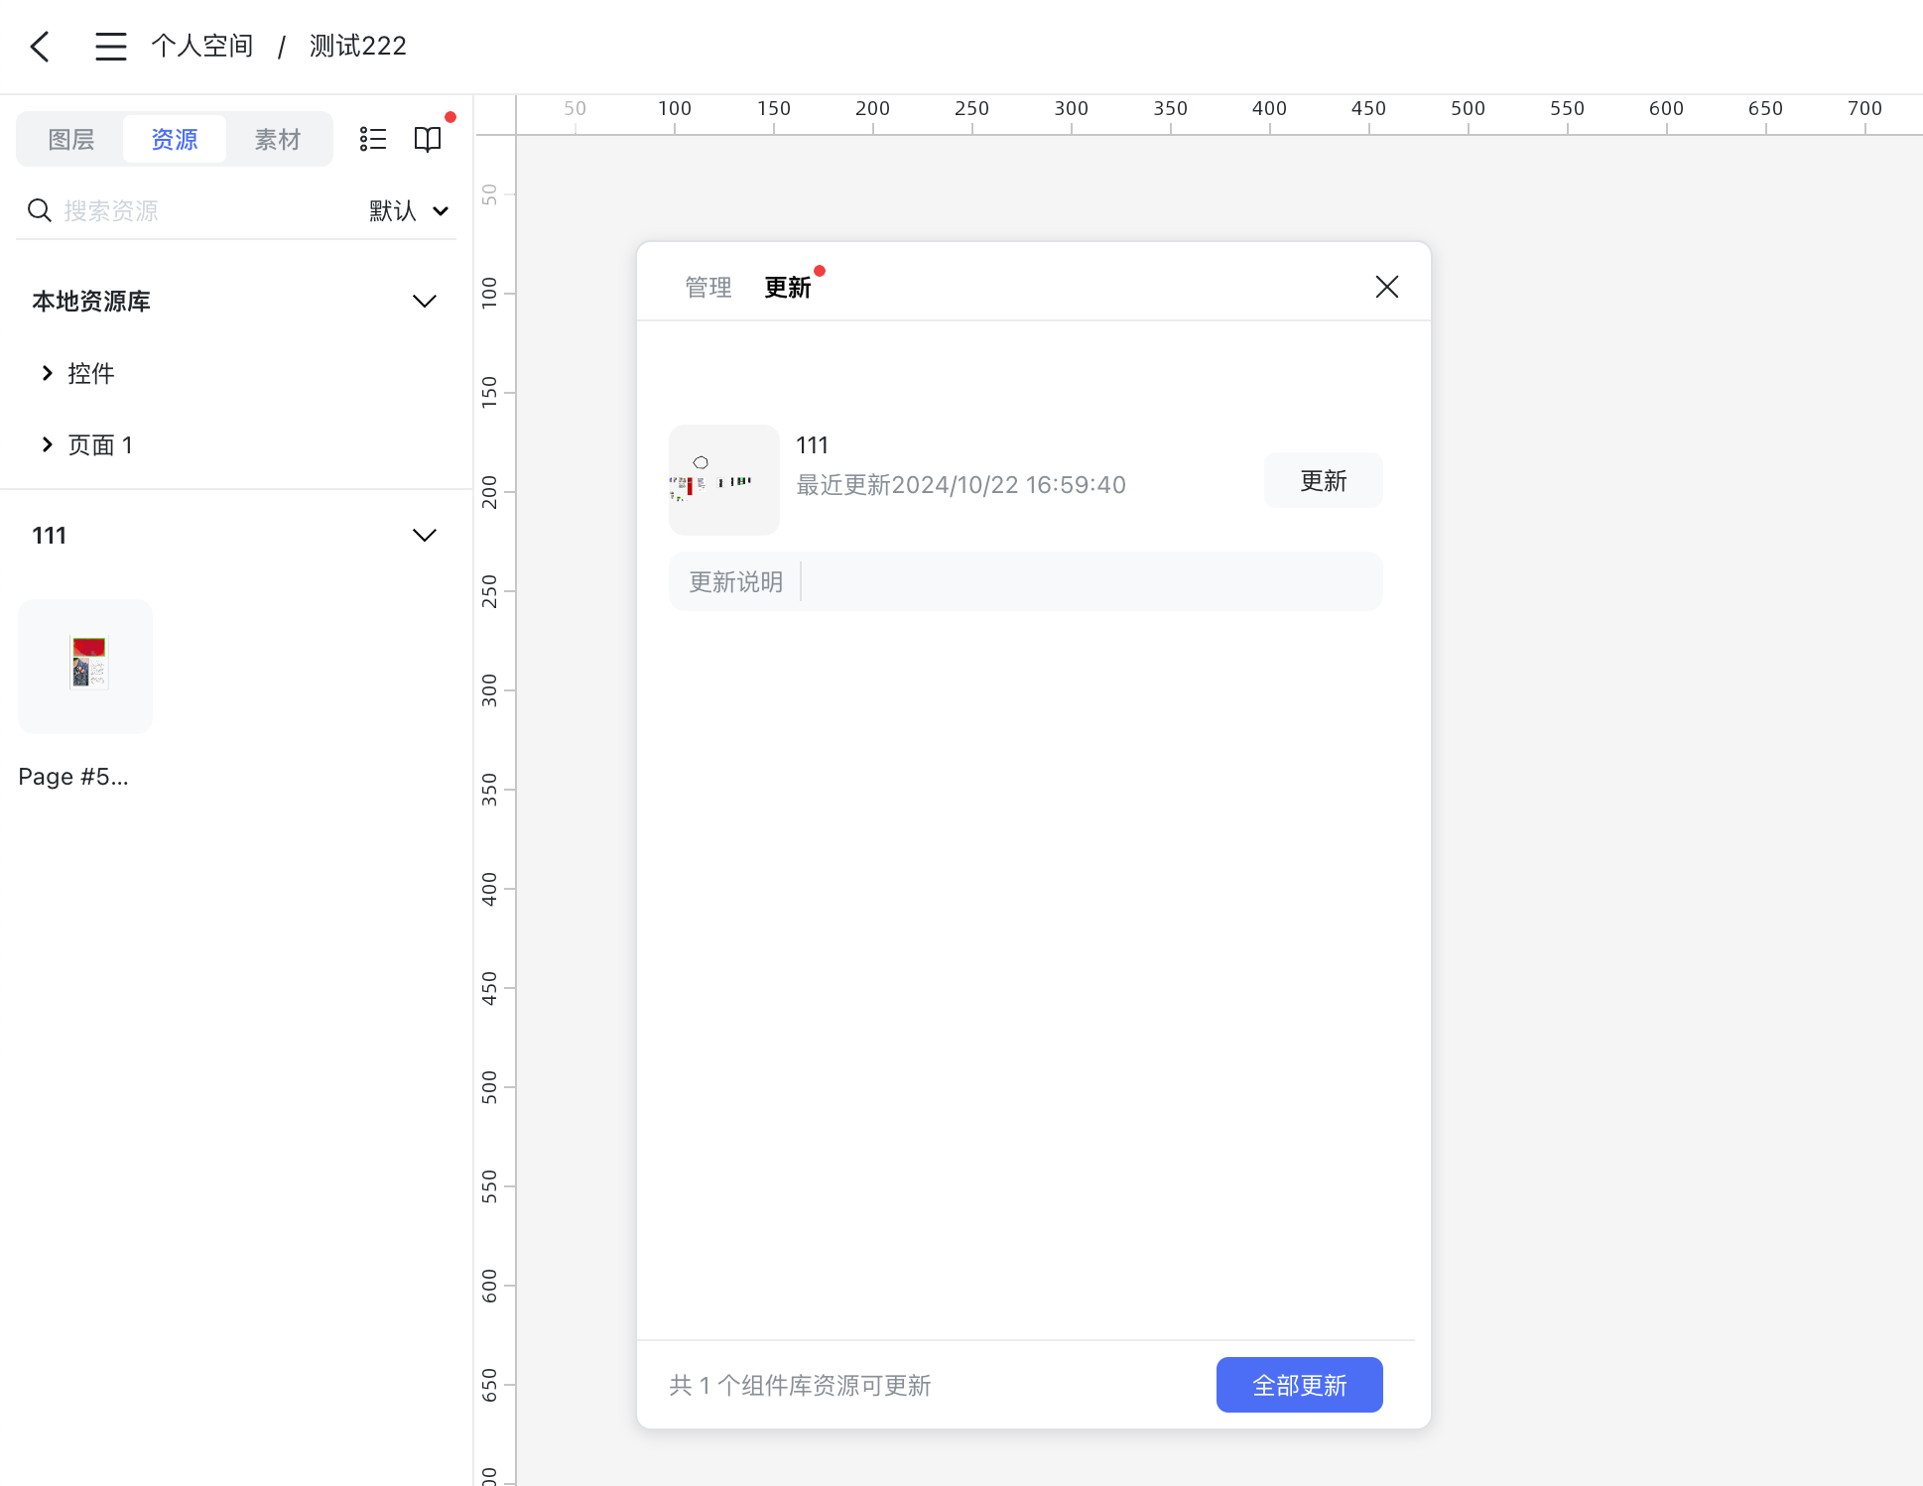1923x1486 pixels.
Task: Expand the 控件 tree item
Action: coord(47,373)
